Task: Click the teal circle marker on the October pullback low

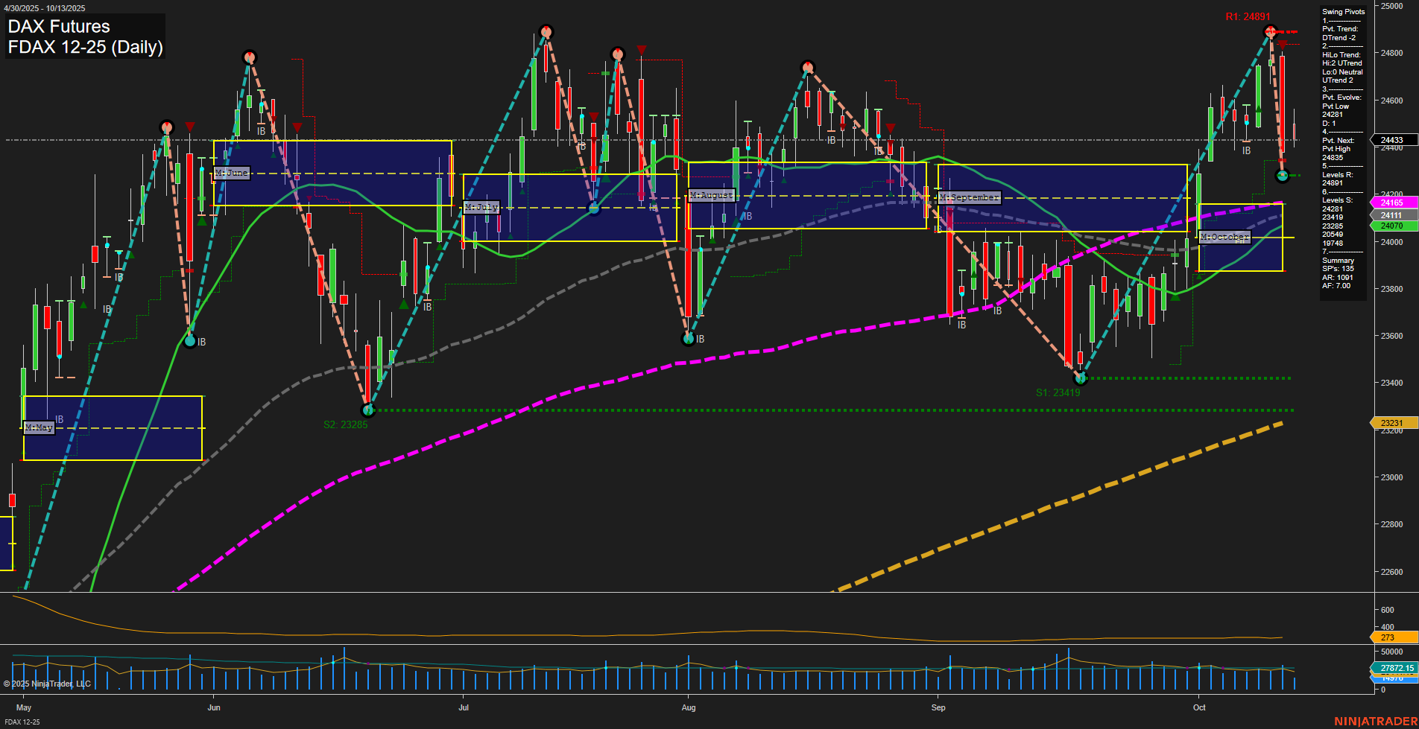Action: pos(1283,176)
